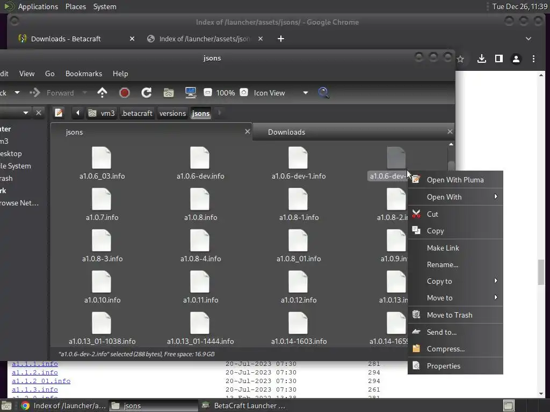Go up to the parent folder in Caja
The width and height of the screenshot is (550, 412).
pyautogui.click(x=102, y=93)
